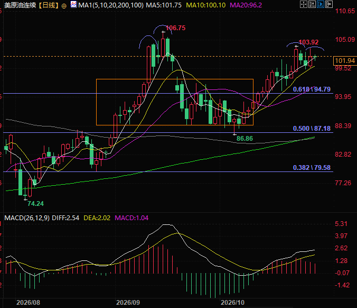Click the 106.75 high price label
The width and height of the screenshot is (357, 308).
175,28
